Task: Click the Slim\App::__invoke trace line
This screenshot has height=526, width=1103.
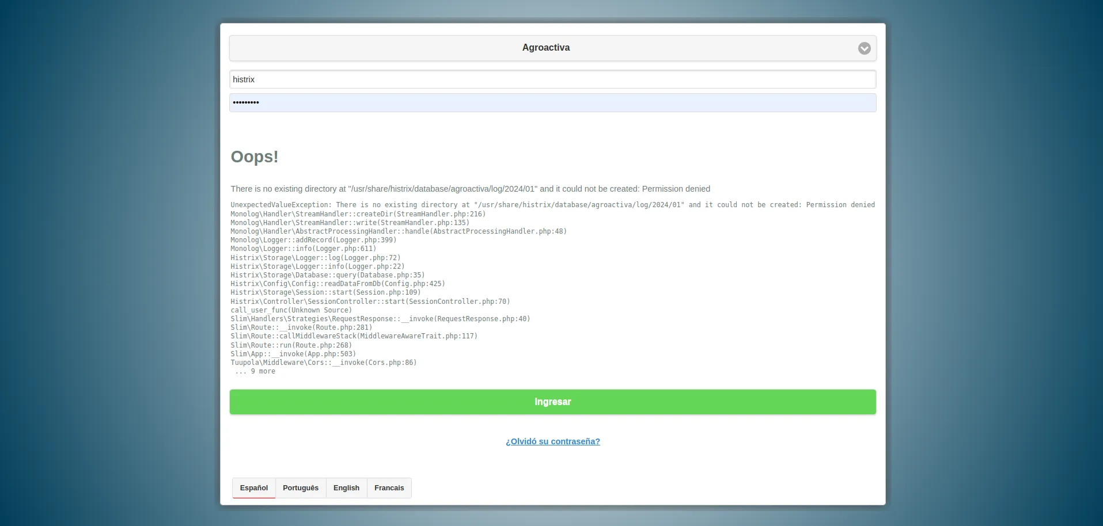Action: (293, 354)
